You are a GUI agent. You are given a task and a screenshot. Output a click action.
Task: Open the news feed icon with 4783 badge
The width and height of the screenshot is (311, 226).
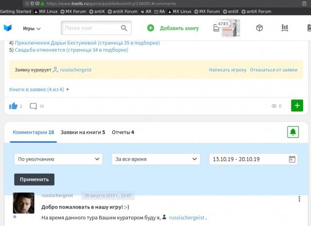click(216, 28)
